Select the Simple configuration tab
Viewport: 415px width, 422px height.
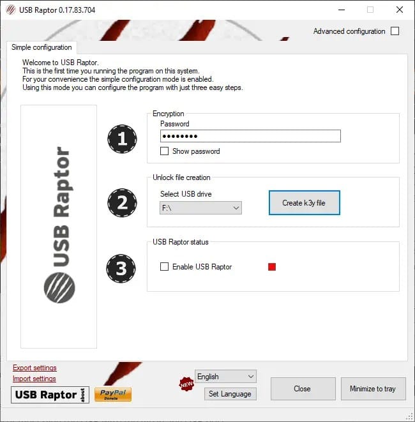pyautogui.click(x=41, y=47)
